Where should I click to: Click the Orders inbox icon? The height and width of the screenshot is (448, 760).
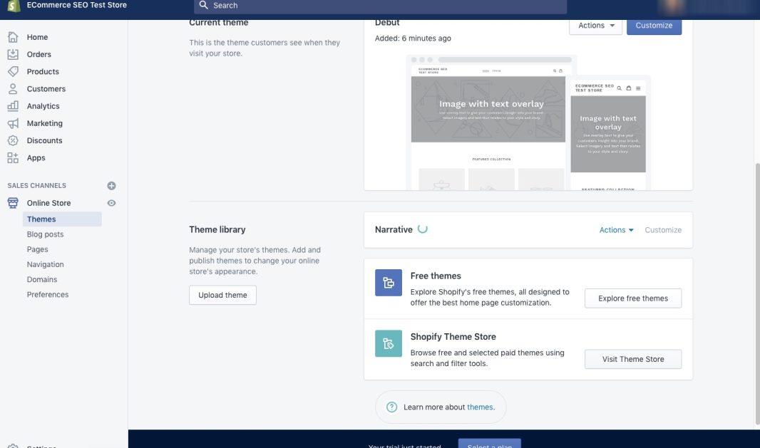pyautogui.click(x=13, y=54)
